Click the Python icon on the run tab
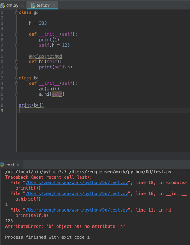The width and height of the screenshot is (190, 245). pos(2,165)
